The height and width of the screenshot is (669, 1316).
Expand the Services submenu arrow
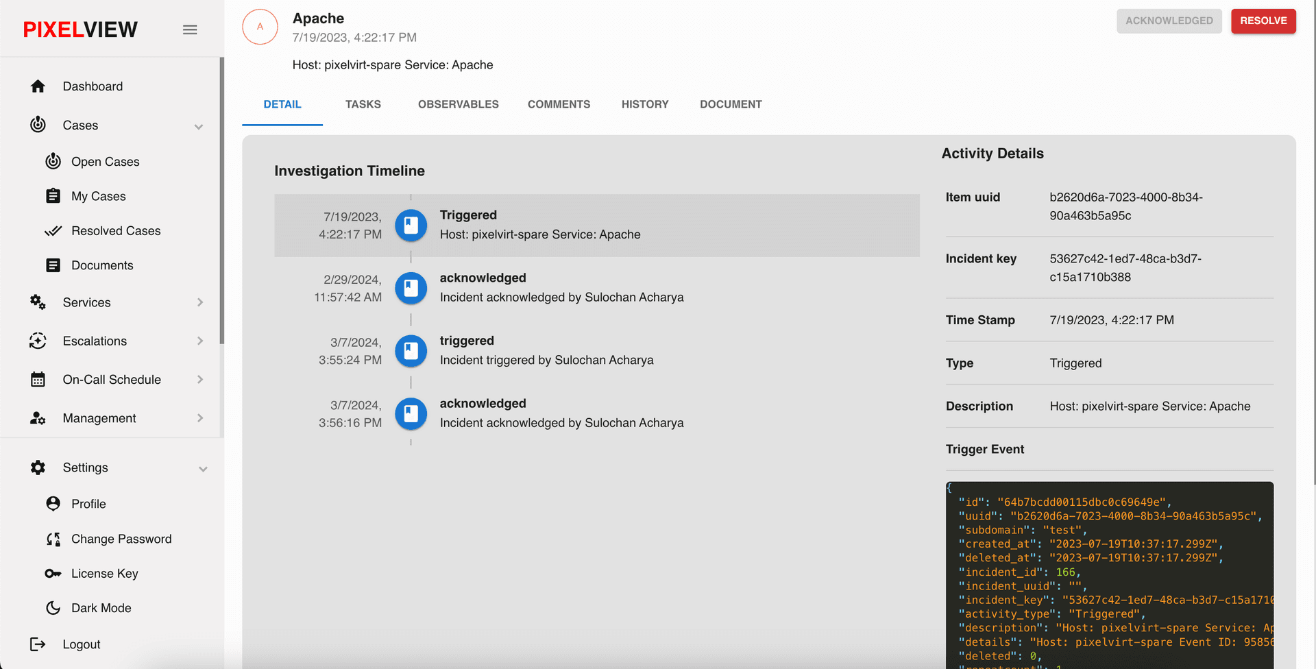[200, 302]
